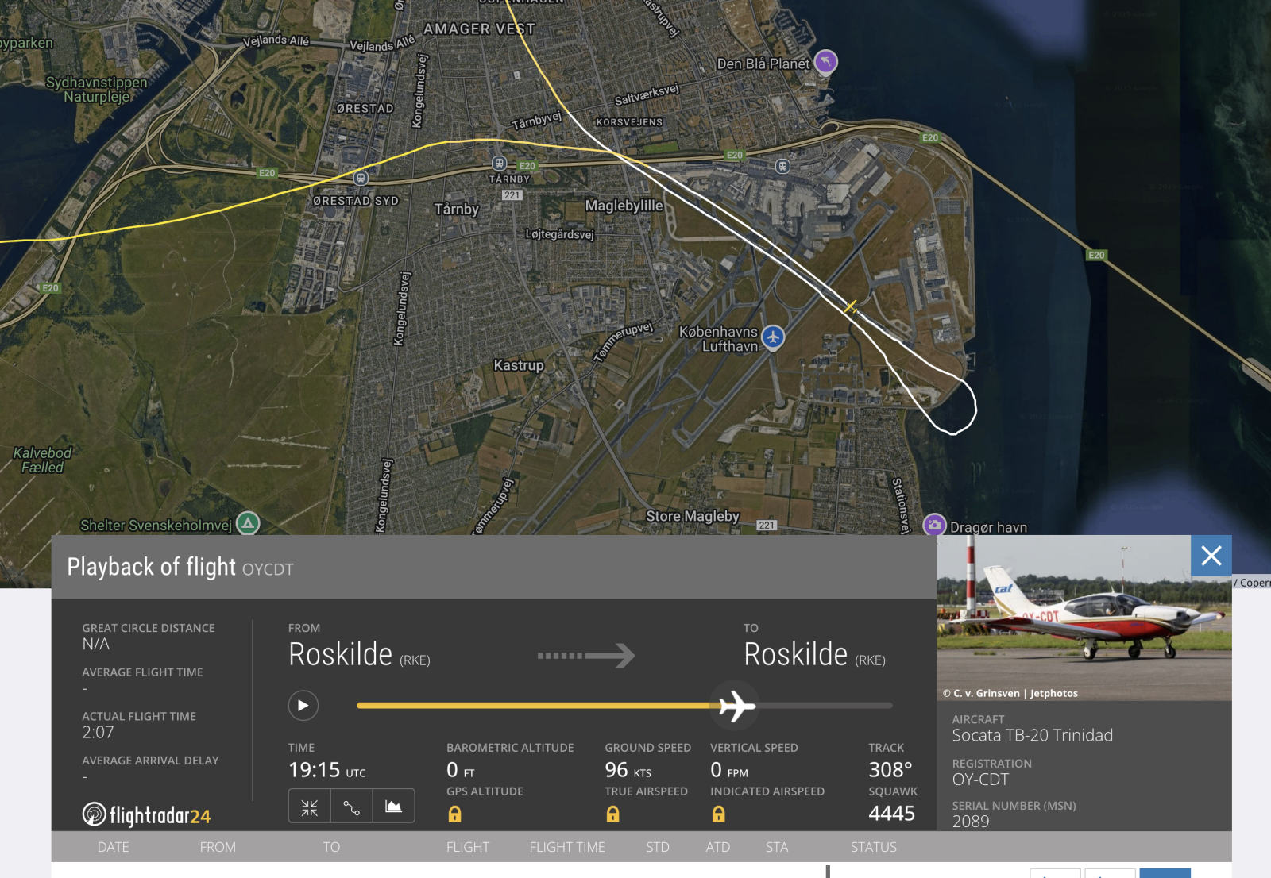Viewport: 1271px width, 878px height.
Task: Select the Shelter Svenskeholmvej campsite marker
Action: (248, 523)
